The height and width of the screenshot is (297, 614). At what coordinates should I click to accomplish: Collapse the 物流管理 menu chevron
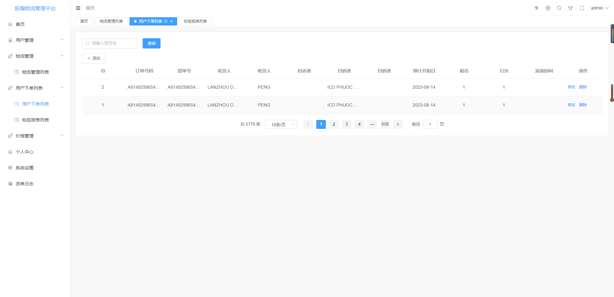pyautogui.click(x=62, y=56)
